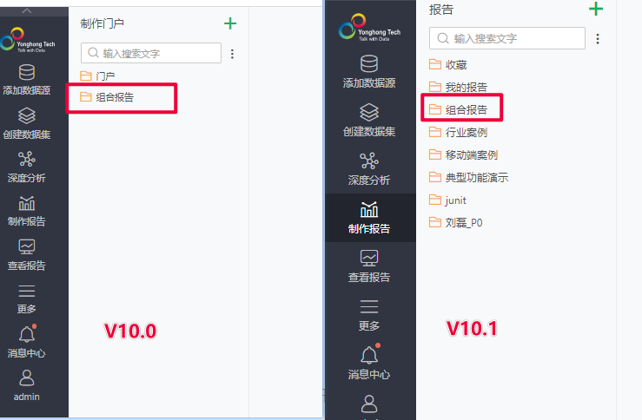This screenshot has width=642, height=420.
Task: Open three-dot options in 制作门户 panel
Action: click(x=232, y=54)
